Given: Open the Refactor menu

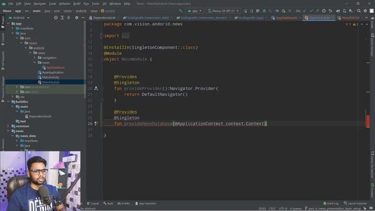Looking at the screenshot, I should 64,4.
